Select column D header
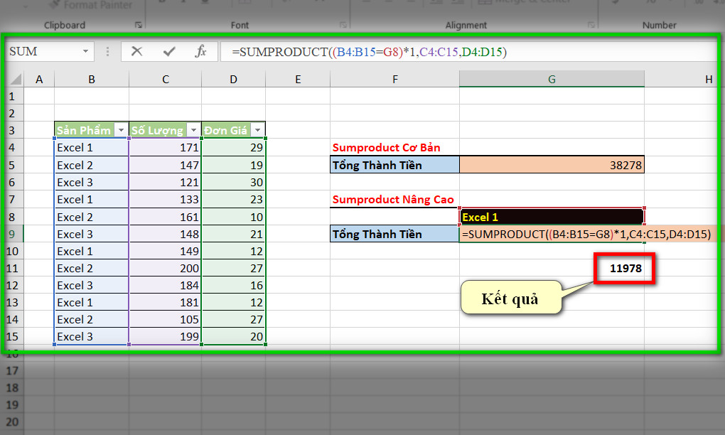Viewport: 725px width, 435px height. coord(234,79)
